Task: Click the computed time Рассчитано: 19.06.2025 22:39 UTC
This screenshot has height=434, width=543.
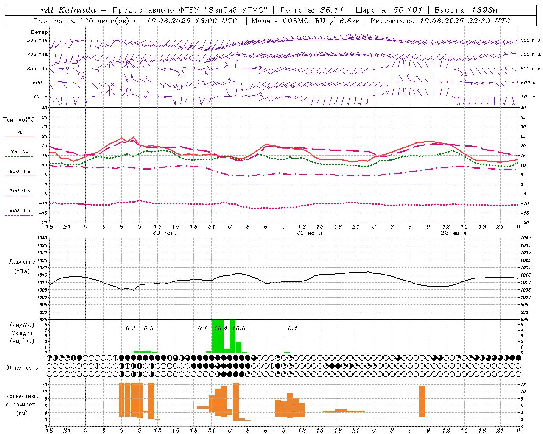Action: tap(440, 21)
